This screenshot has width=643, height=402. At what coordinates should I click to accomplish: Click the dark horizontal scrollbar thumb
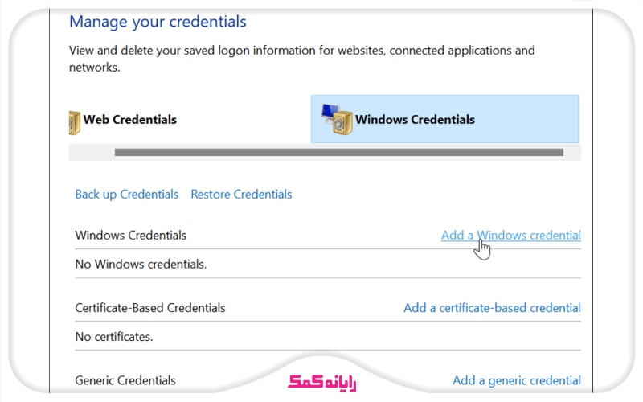click(x=338, y=152)
